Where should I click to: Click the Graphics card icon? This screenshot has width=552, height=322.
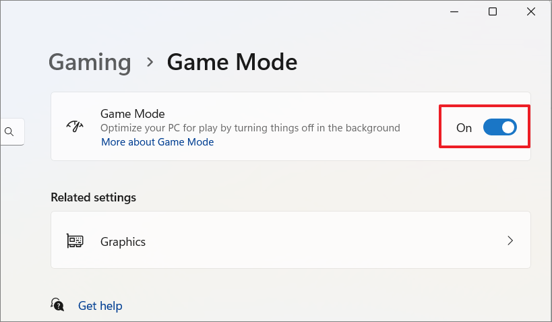click(x=75, y=241)
